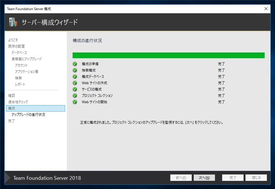275x189 pixels.
Task: Click green check icon beside 構成の準備
Action: (75, 64)
